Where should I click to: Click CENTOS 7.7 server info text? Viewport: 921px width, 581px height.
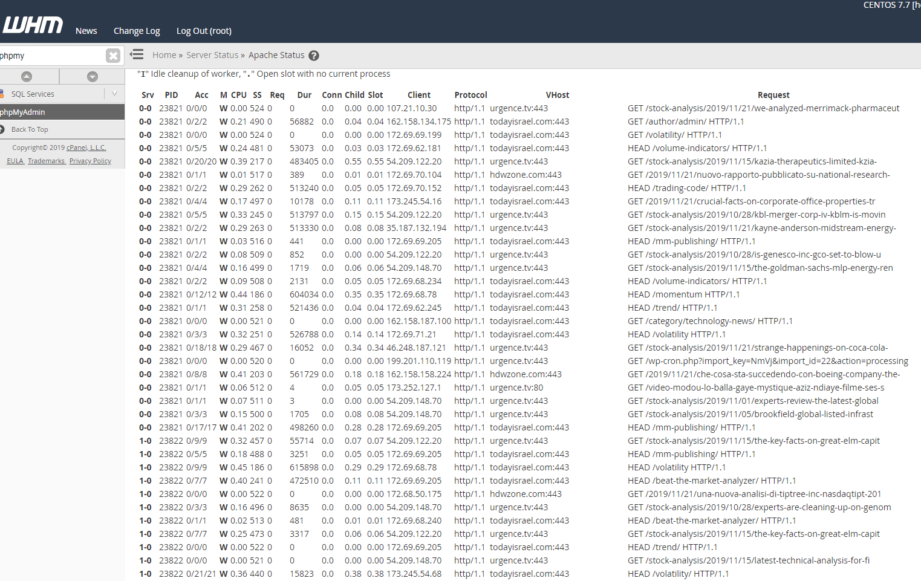pyautogui.click(x=892, y=5)
